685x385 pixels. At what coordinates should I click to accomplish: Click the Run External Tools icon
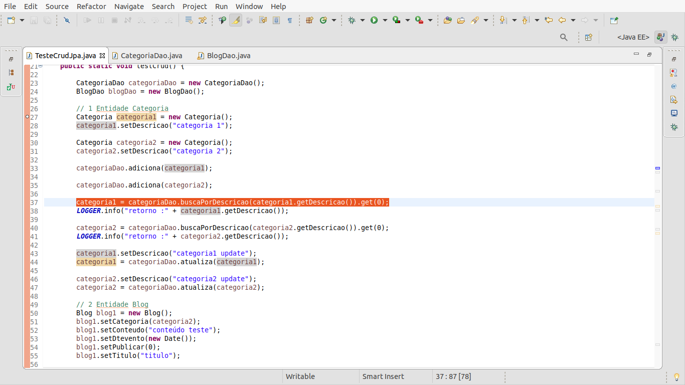pos(419,21)
